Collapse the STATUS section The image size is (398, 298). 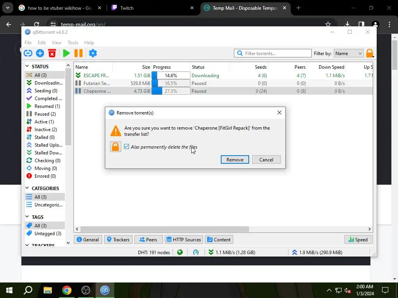click(28, 66)
